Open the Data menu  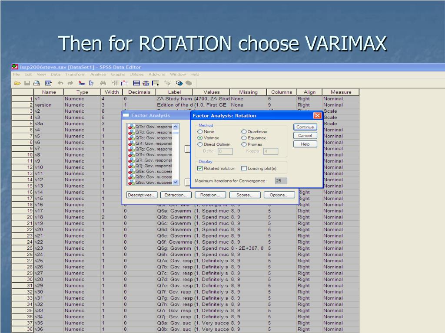[56, 74]
